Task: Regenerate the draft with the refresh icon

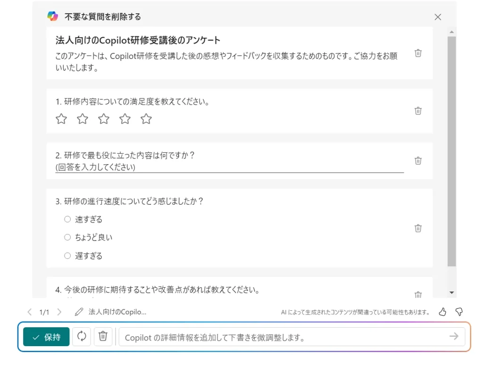Action: click(x=82, y=337)
